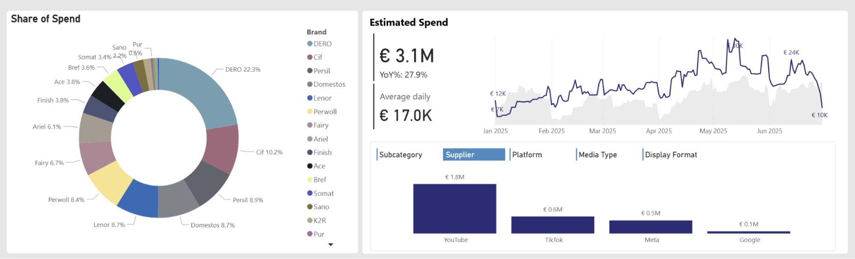Click the Pur legend color marker
855x259 pixels.
coord(309,234)
